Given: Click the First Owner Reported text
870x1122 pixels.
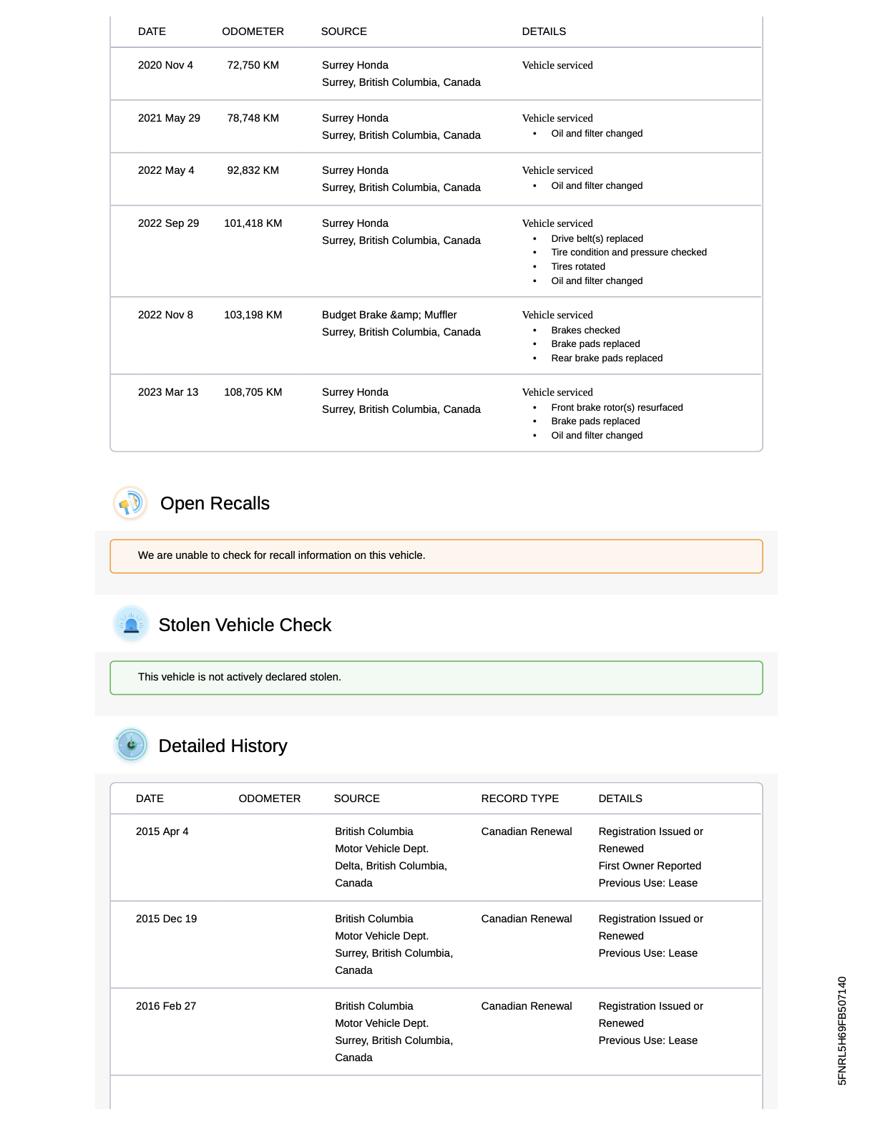Looking at the screenshot, I should (650, 866).
